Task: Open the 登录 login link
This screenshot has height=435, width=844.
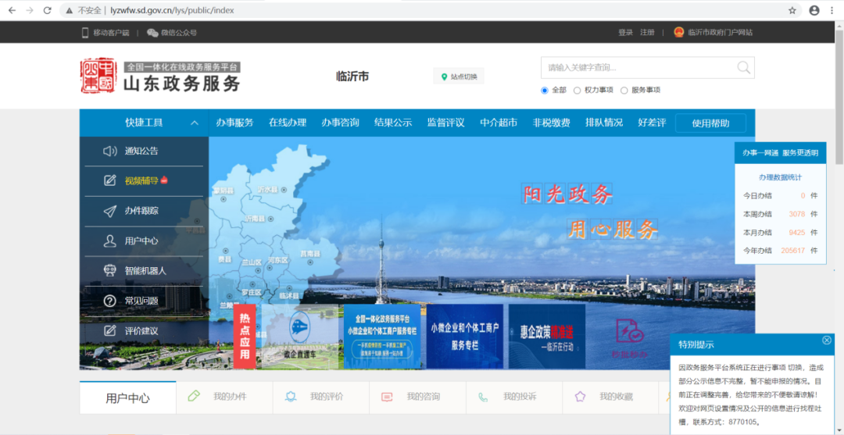Action: coord(625,33)
